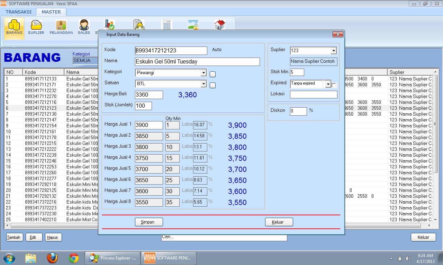Image resolution: width=443 pixels, height=265 pixels.
Task: Click the bar chart with checkmark icon
Action: 109,25
